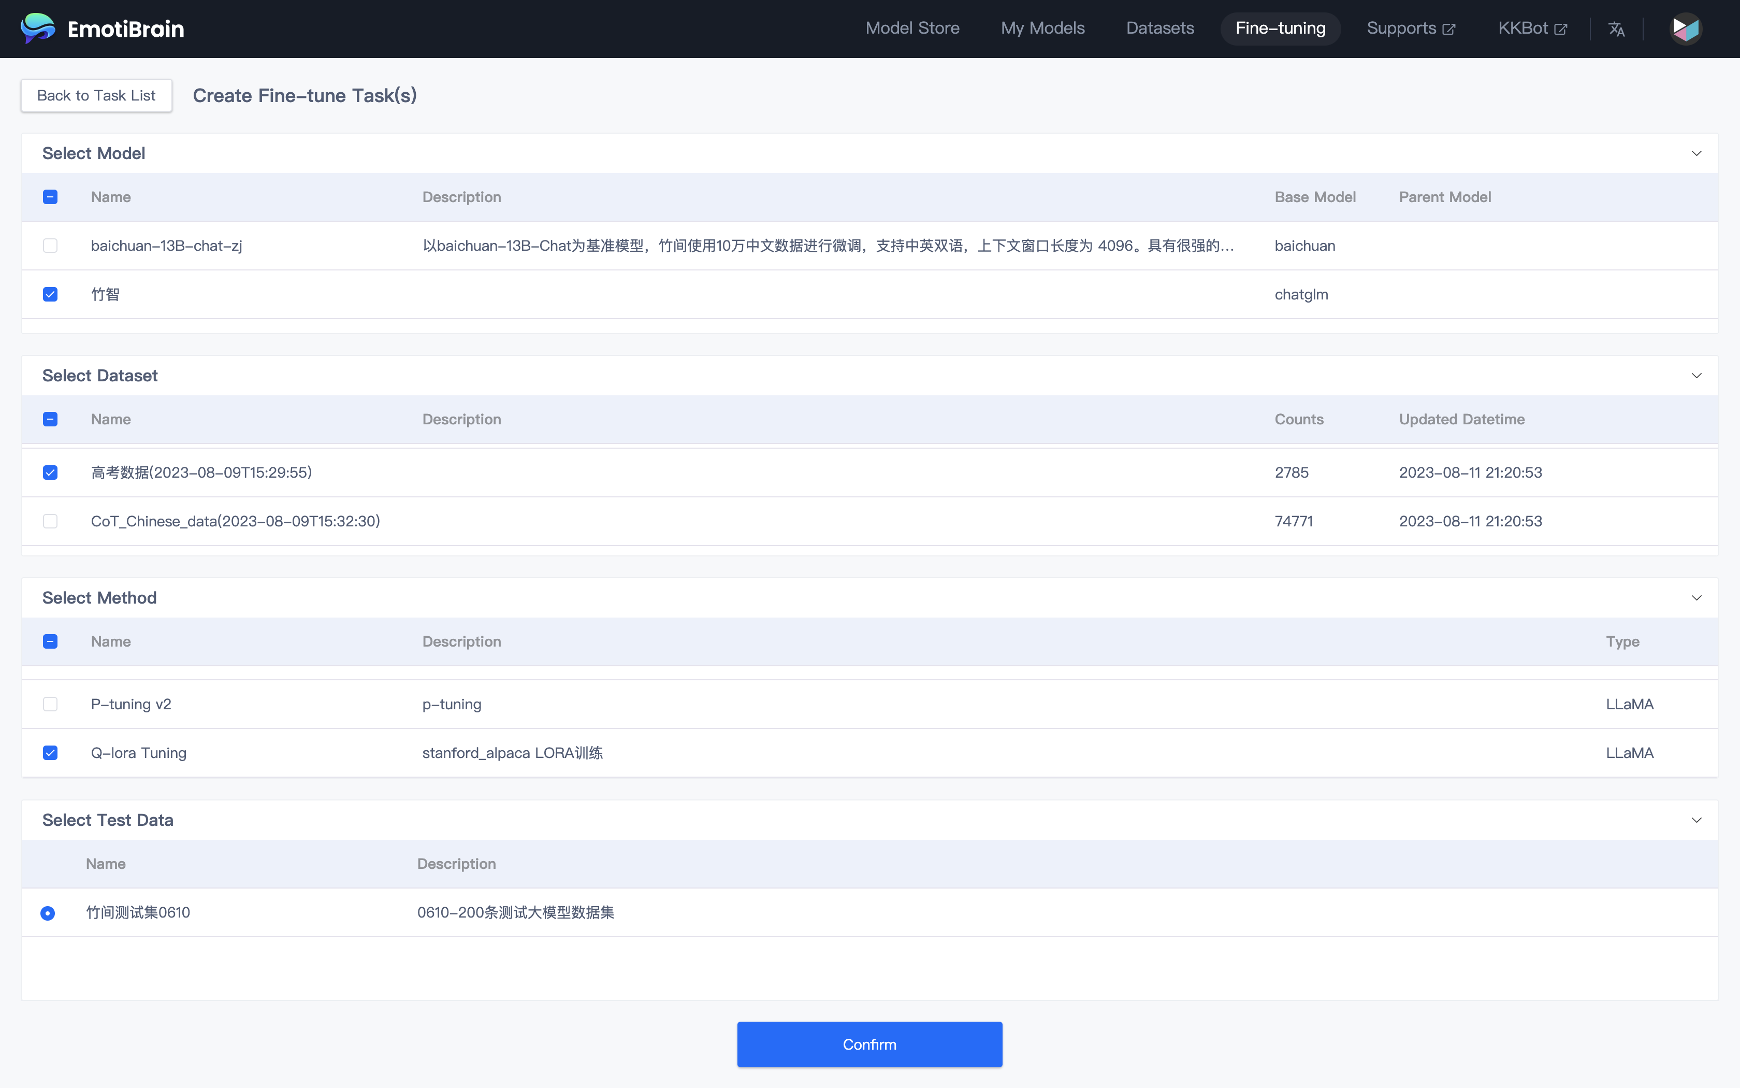Viewport: 1740px width, 1088px height.
Task: Toggle select-all checkbox in Select Method header
Action: [x=50, y=642]
